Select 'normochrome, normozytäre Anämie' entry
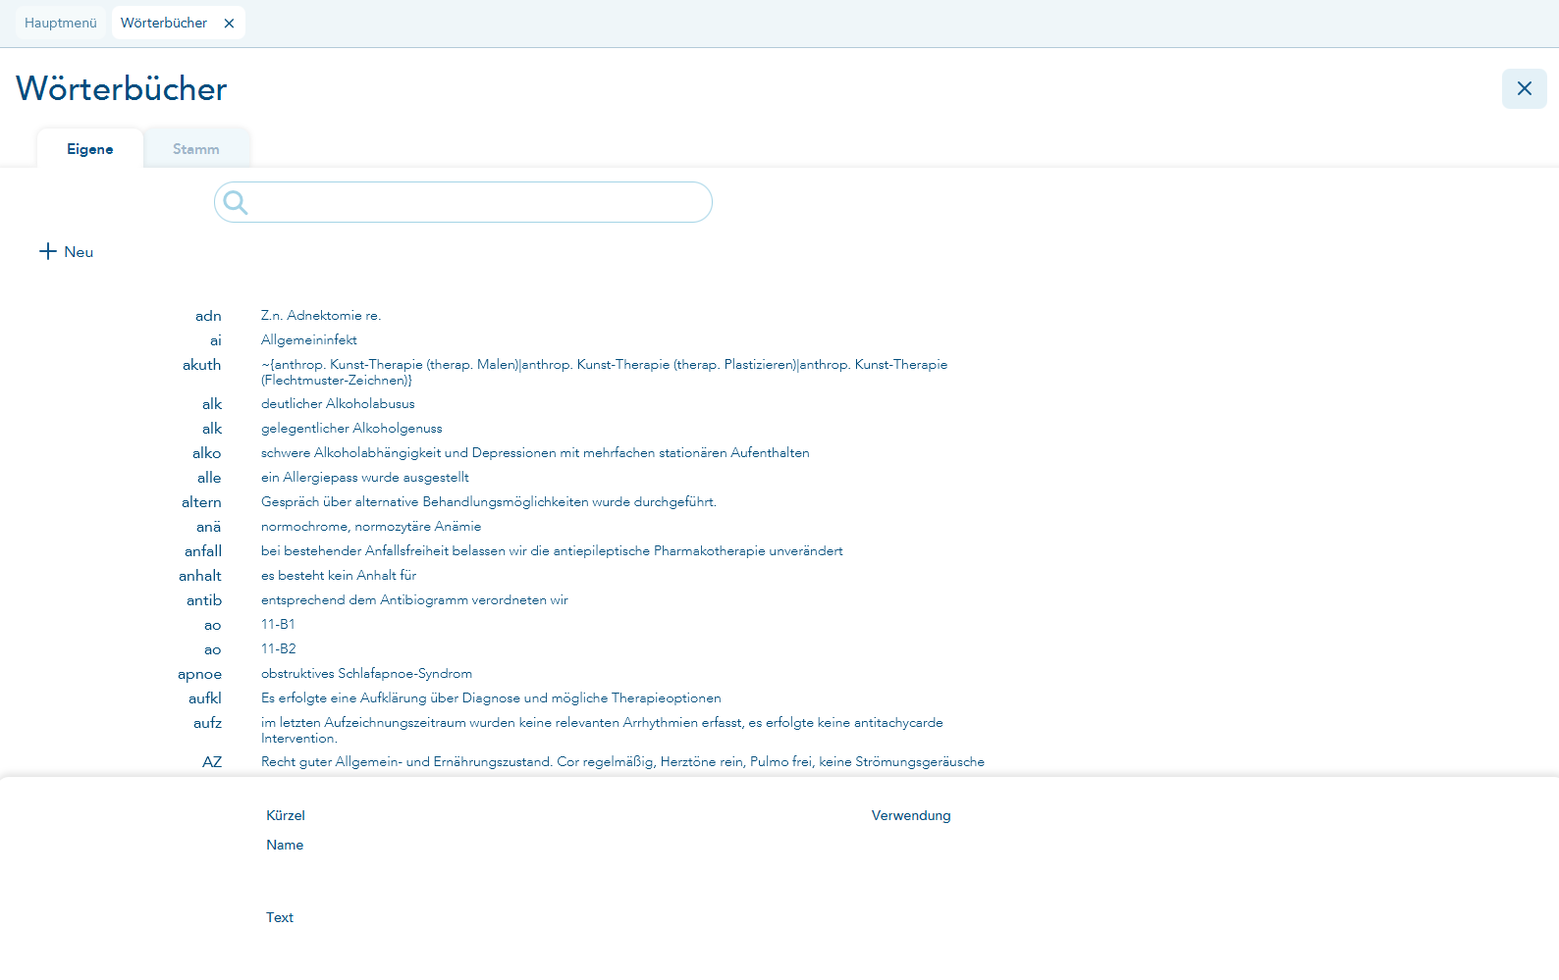 coord(371,527)
